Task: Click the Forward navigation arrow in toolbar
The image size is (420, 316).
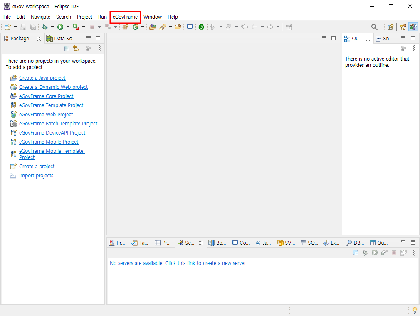Action: (270, 27)
